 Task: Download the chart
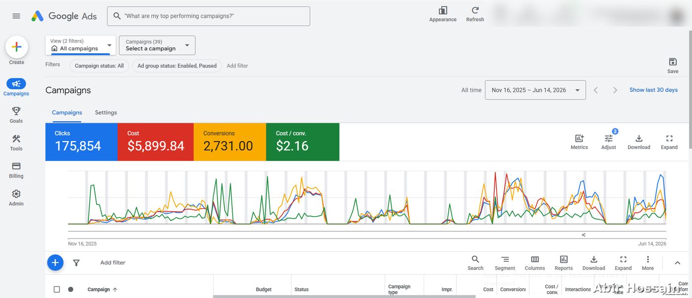[639, 142]
